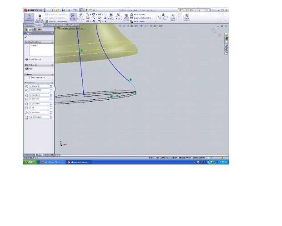Switch to the Sketch ribbon tab
282x226 pixels.
pyautogui.click(x=39, y=25)
